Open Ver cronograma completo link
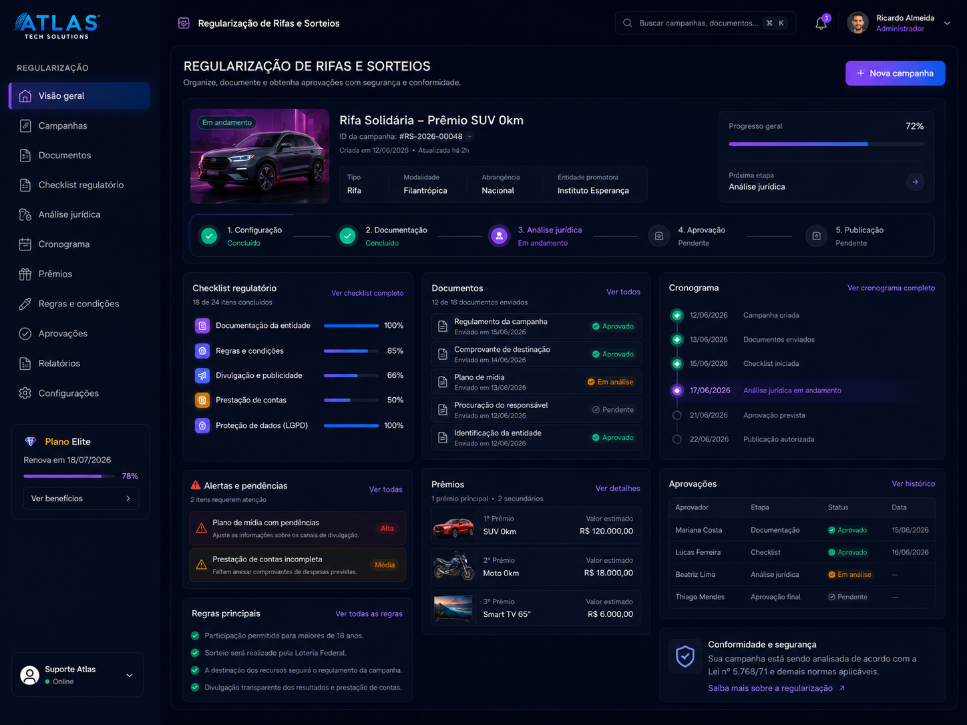The height and width of the screenshot is (725, 967). click(891, 288)
